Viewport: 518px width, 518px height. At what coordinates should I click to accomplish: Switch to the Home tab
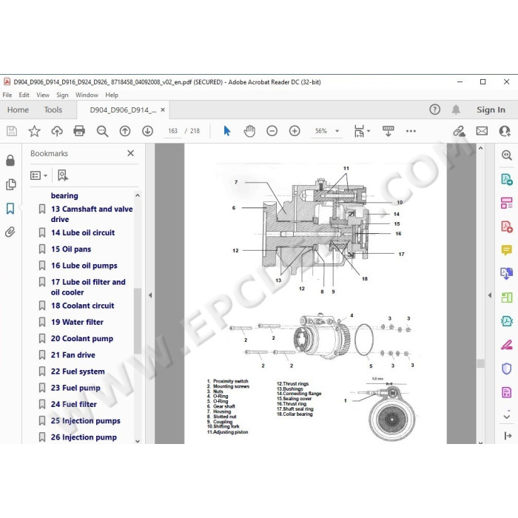click(18, 110)
